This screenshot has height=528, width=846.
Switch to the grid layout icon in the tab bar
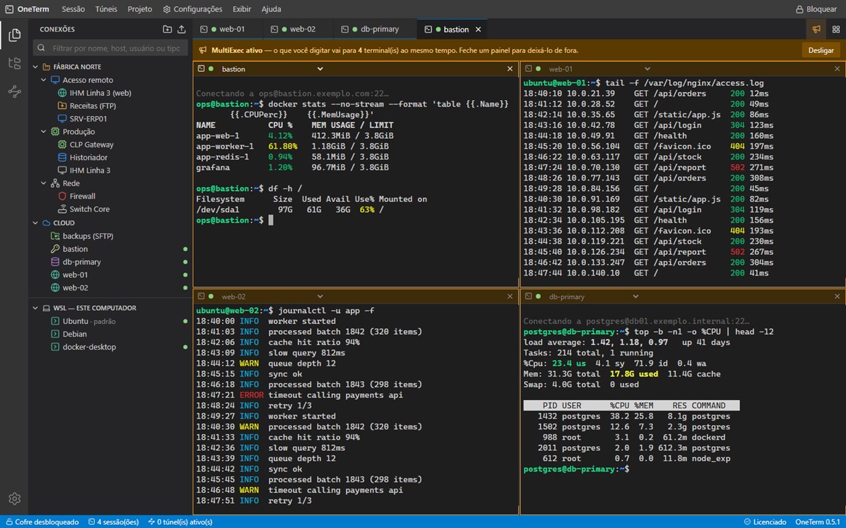(x=836, y=30)
